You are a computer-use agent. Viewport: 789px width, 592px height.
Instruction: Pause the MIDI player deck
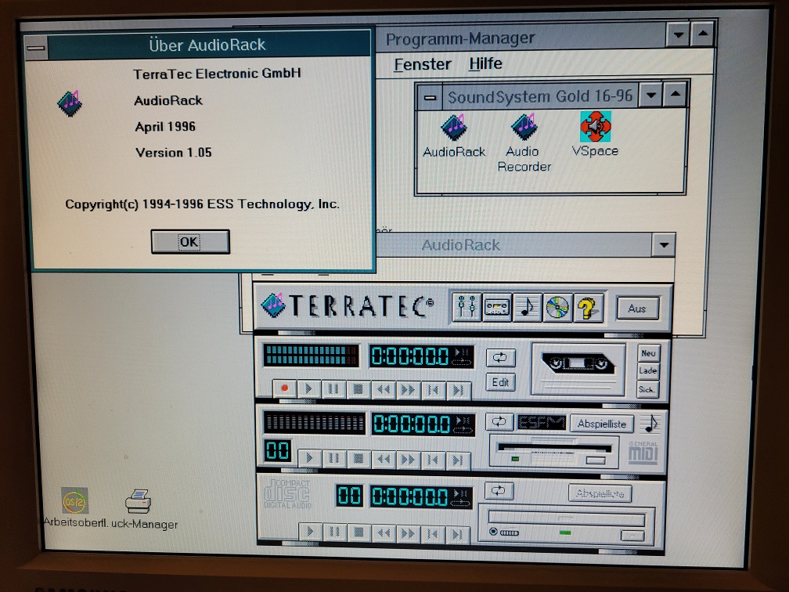click(333, 458)
